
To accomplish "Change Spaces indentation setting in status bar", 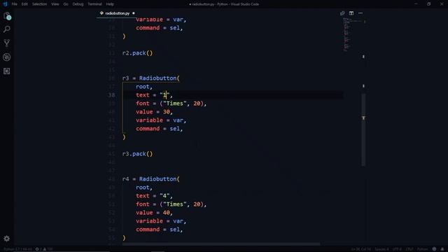I will pos(381,249).
